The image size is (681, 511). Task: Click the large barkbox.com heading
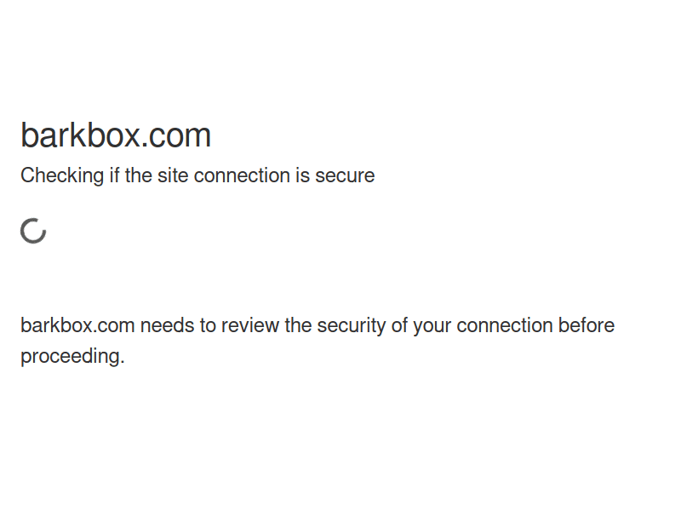[x=116, y=135]
